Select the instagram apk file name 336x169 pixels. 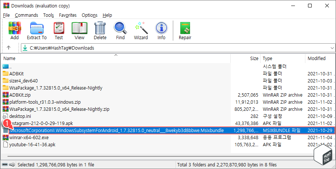42,123
